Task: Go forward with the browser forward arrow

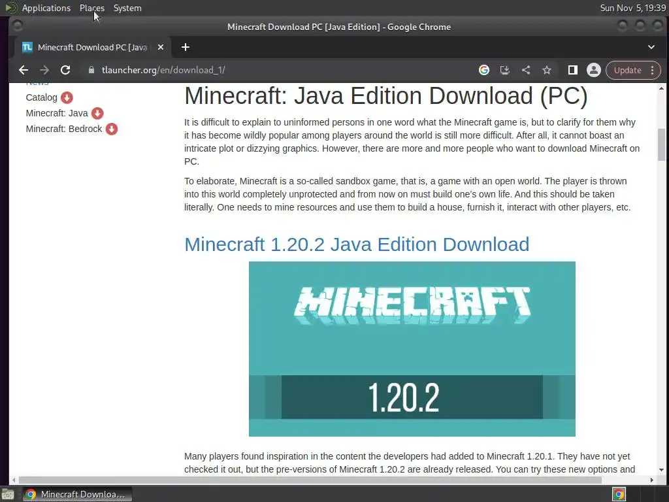Action: click(44, 70)
